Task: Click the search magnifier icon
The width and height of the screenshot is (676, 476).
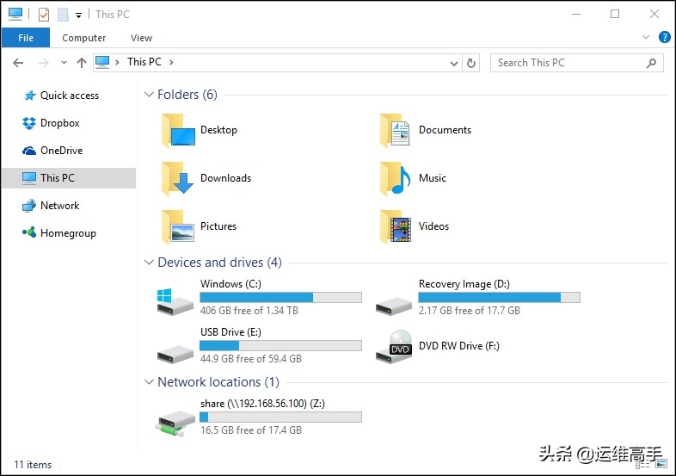Action: (x=651, y=63)
